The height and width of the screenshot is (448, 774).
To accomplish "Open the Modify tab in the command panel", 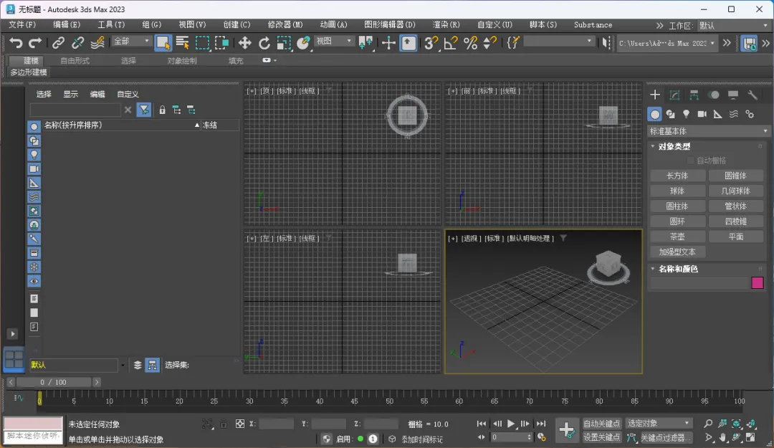I will 674,95.
